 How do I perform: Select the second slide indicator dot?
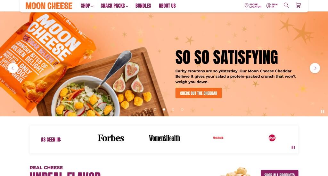point(155,109)
